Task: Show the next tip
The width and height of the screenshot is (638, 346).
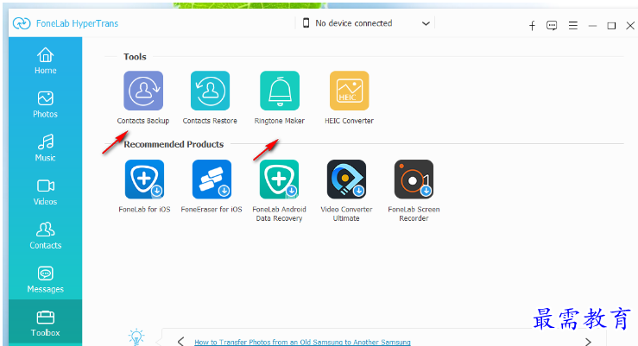Action: click(x=588, y=341)
